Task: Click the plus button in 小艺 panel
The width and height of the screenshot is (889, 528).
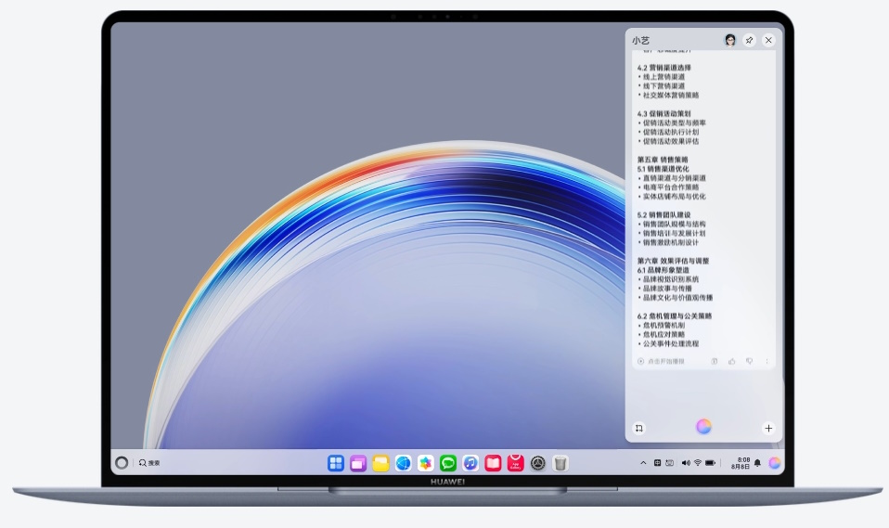Action: 768,428
